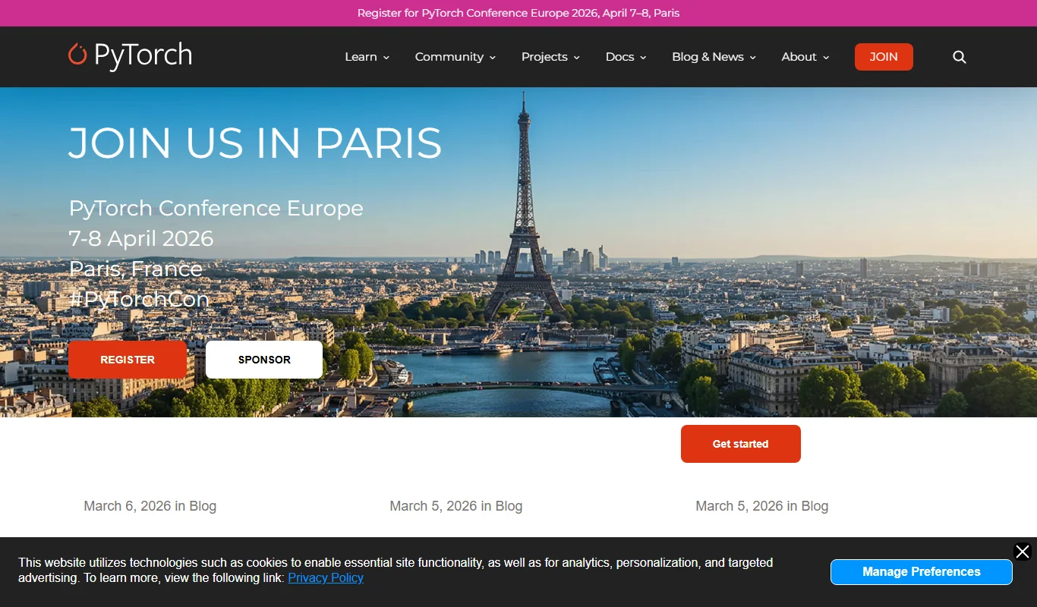The width and height of the screenshot is (1037, 607).
Task: Expand the Blog & News dropdown arrow
Action: tap(753, 58)
